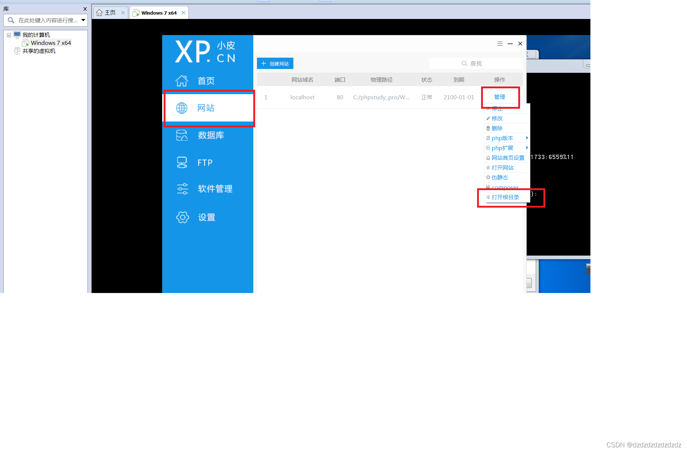Click the pencil icon beside 修改

tap(488, 118)
